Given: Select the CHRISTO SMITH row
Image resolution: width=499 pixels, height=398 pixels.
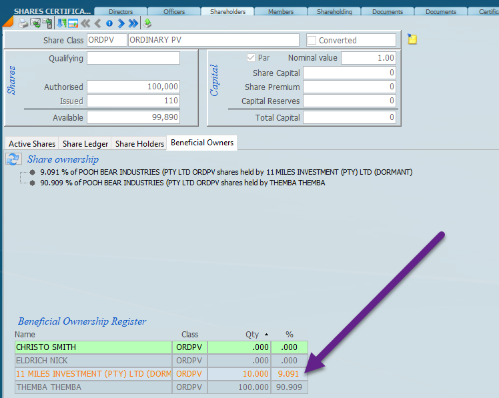Looking at the screenshot, I should 93,347.
